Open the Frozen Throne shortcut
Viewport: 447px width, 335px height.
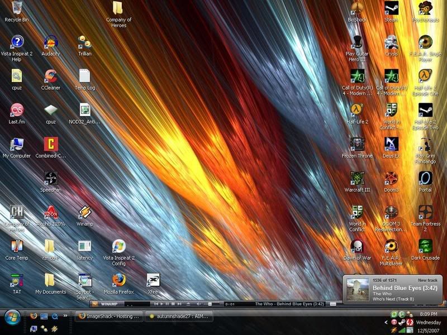click(x=357, y=148)
